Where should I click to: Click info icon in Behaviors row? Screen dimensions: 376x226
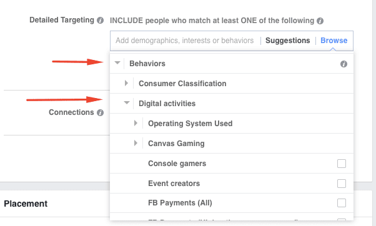click(344, 64)
